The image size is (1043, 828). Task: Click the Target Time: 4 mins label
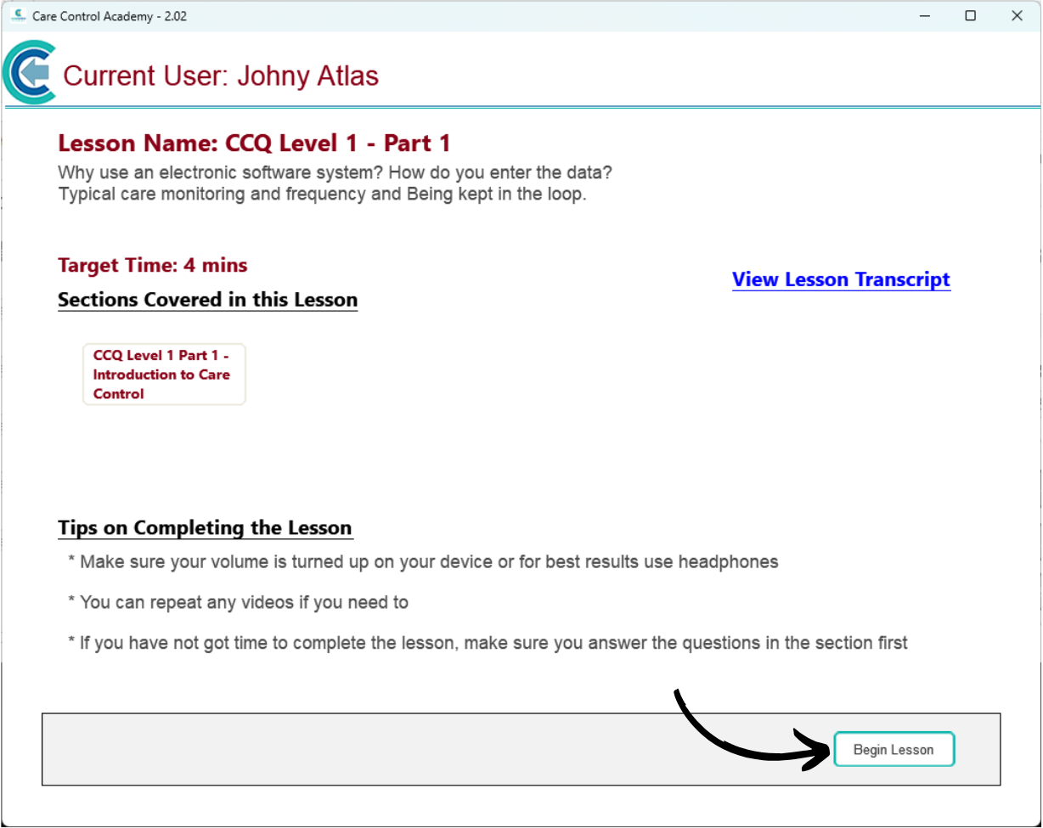153,266
